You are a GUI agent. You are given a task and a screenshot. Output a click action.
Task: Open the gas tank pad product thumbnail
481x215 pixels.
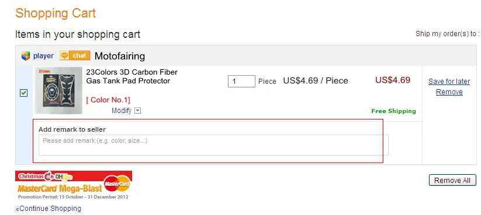58,90
